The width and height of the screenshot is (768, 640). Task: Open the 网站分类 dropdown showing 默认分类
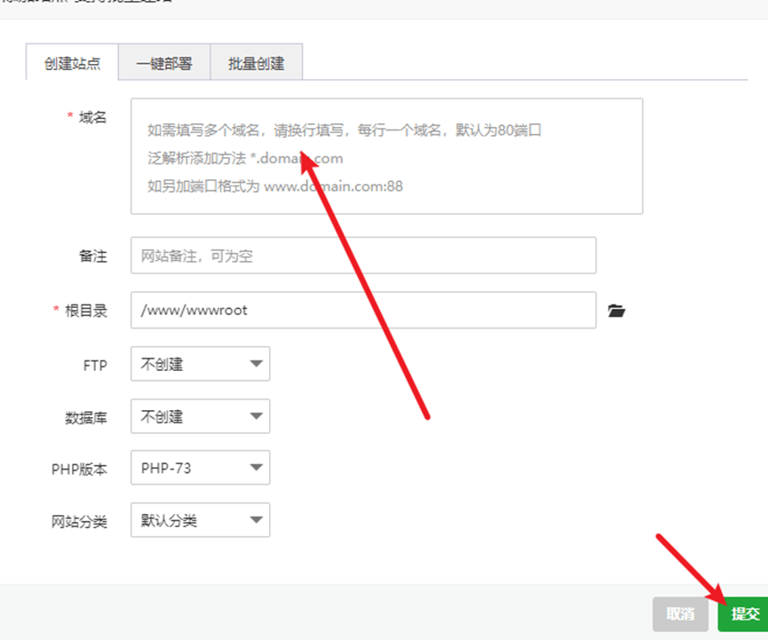200,521
